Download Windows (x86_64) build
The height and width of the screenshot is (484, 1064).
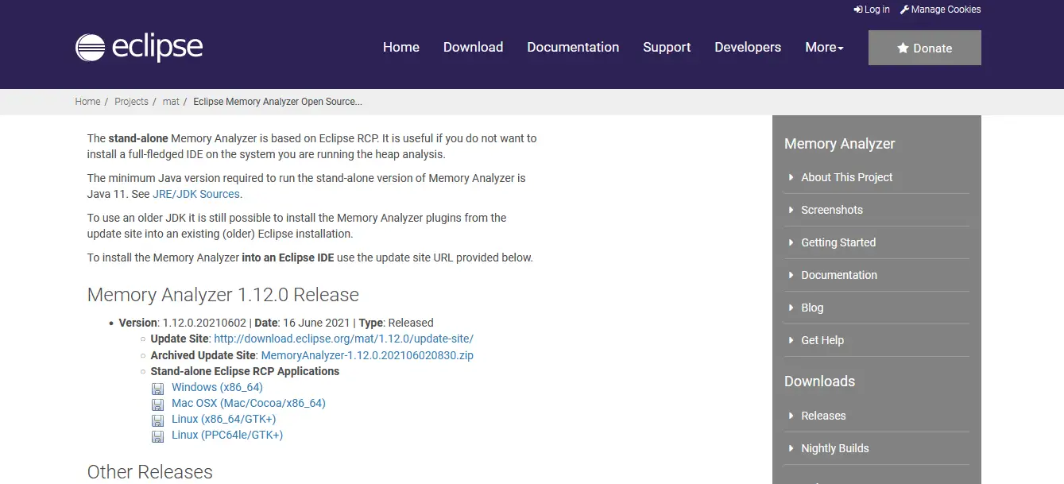(x=217, y=387)
